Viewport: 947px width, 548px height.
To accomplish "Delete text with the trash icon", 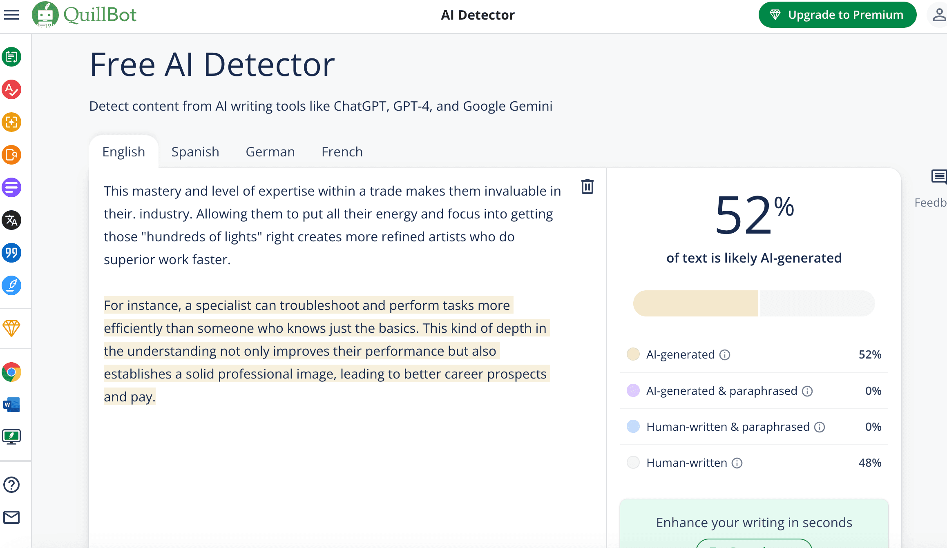I will coord(587,187).
